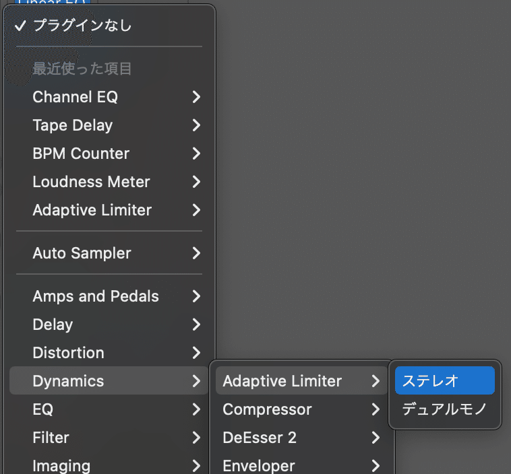The width and height of the screenshot is (511, 474).
Task: Expand the EQ category chevron
Action: click(x=196, y=409)
